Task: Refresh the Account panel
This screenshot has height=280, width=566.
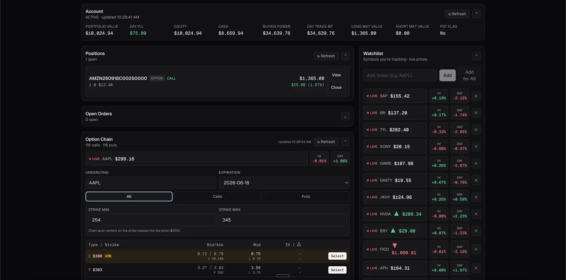Action: [x=457, y=14]
